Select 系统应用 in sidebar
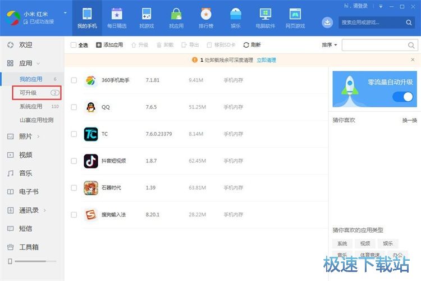Viewport: 421px width, 281px height. (x=32, y=106)
